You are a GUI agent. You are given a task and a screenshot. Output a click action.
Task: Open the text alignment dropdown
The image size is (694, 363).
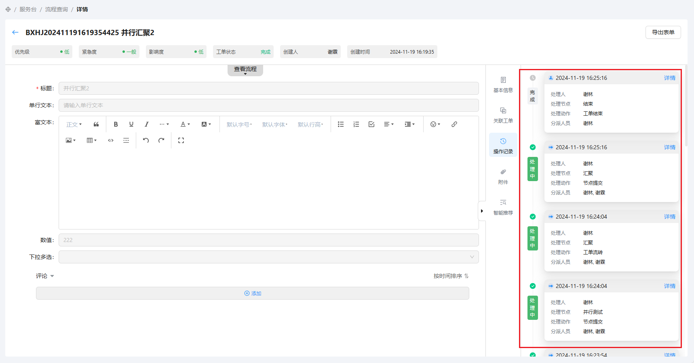[389, 124]
